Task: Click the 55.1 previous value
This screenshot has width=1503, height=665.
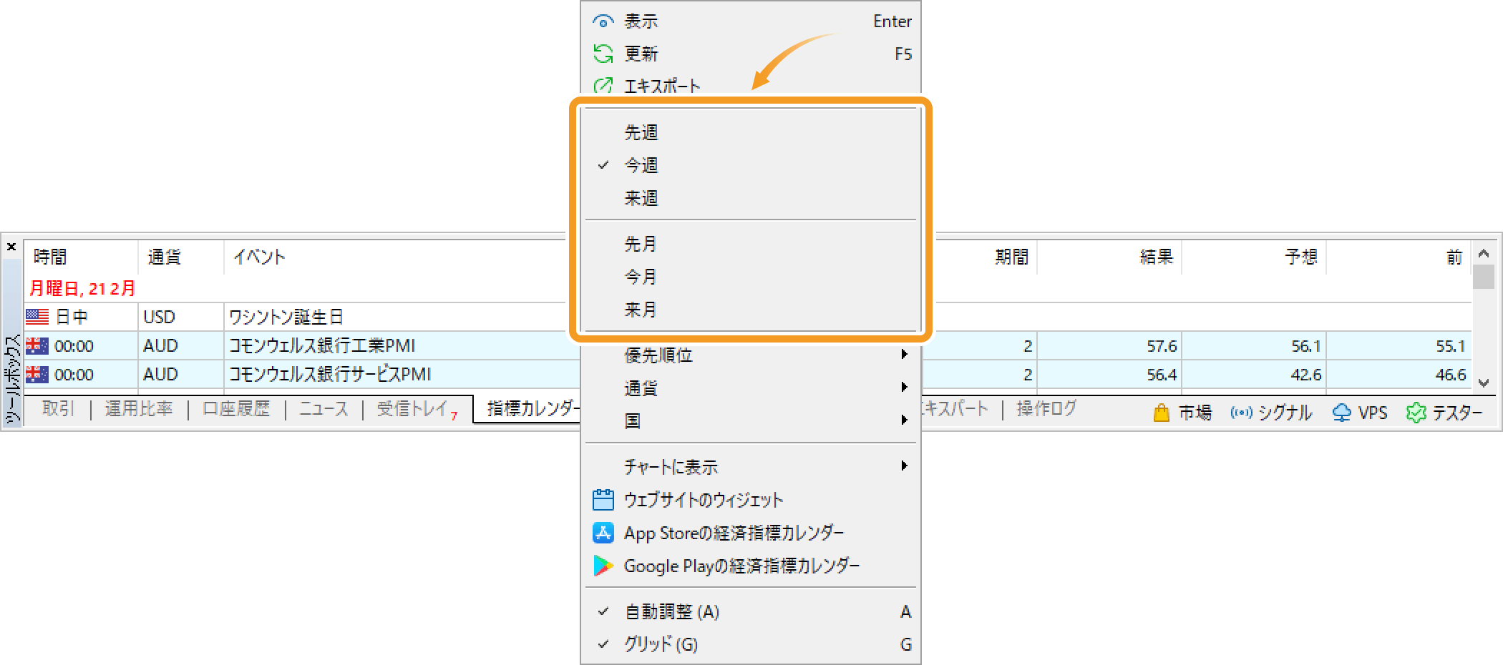Action: 1451,346
